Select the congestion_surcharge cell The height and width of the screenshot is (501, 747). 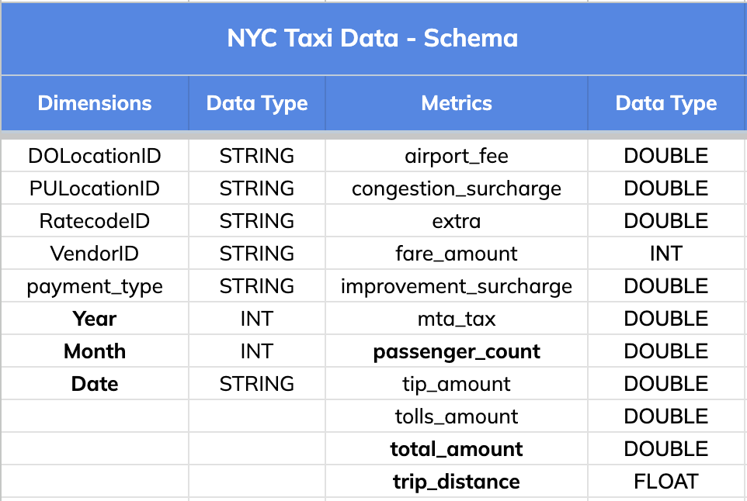(x=457, y=188)
